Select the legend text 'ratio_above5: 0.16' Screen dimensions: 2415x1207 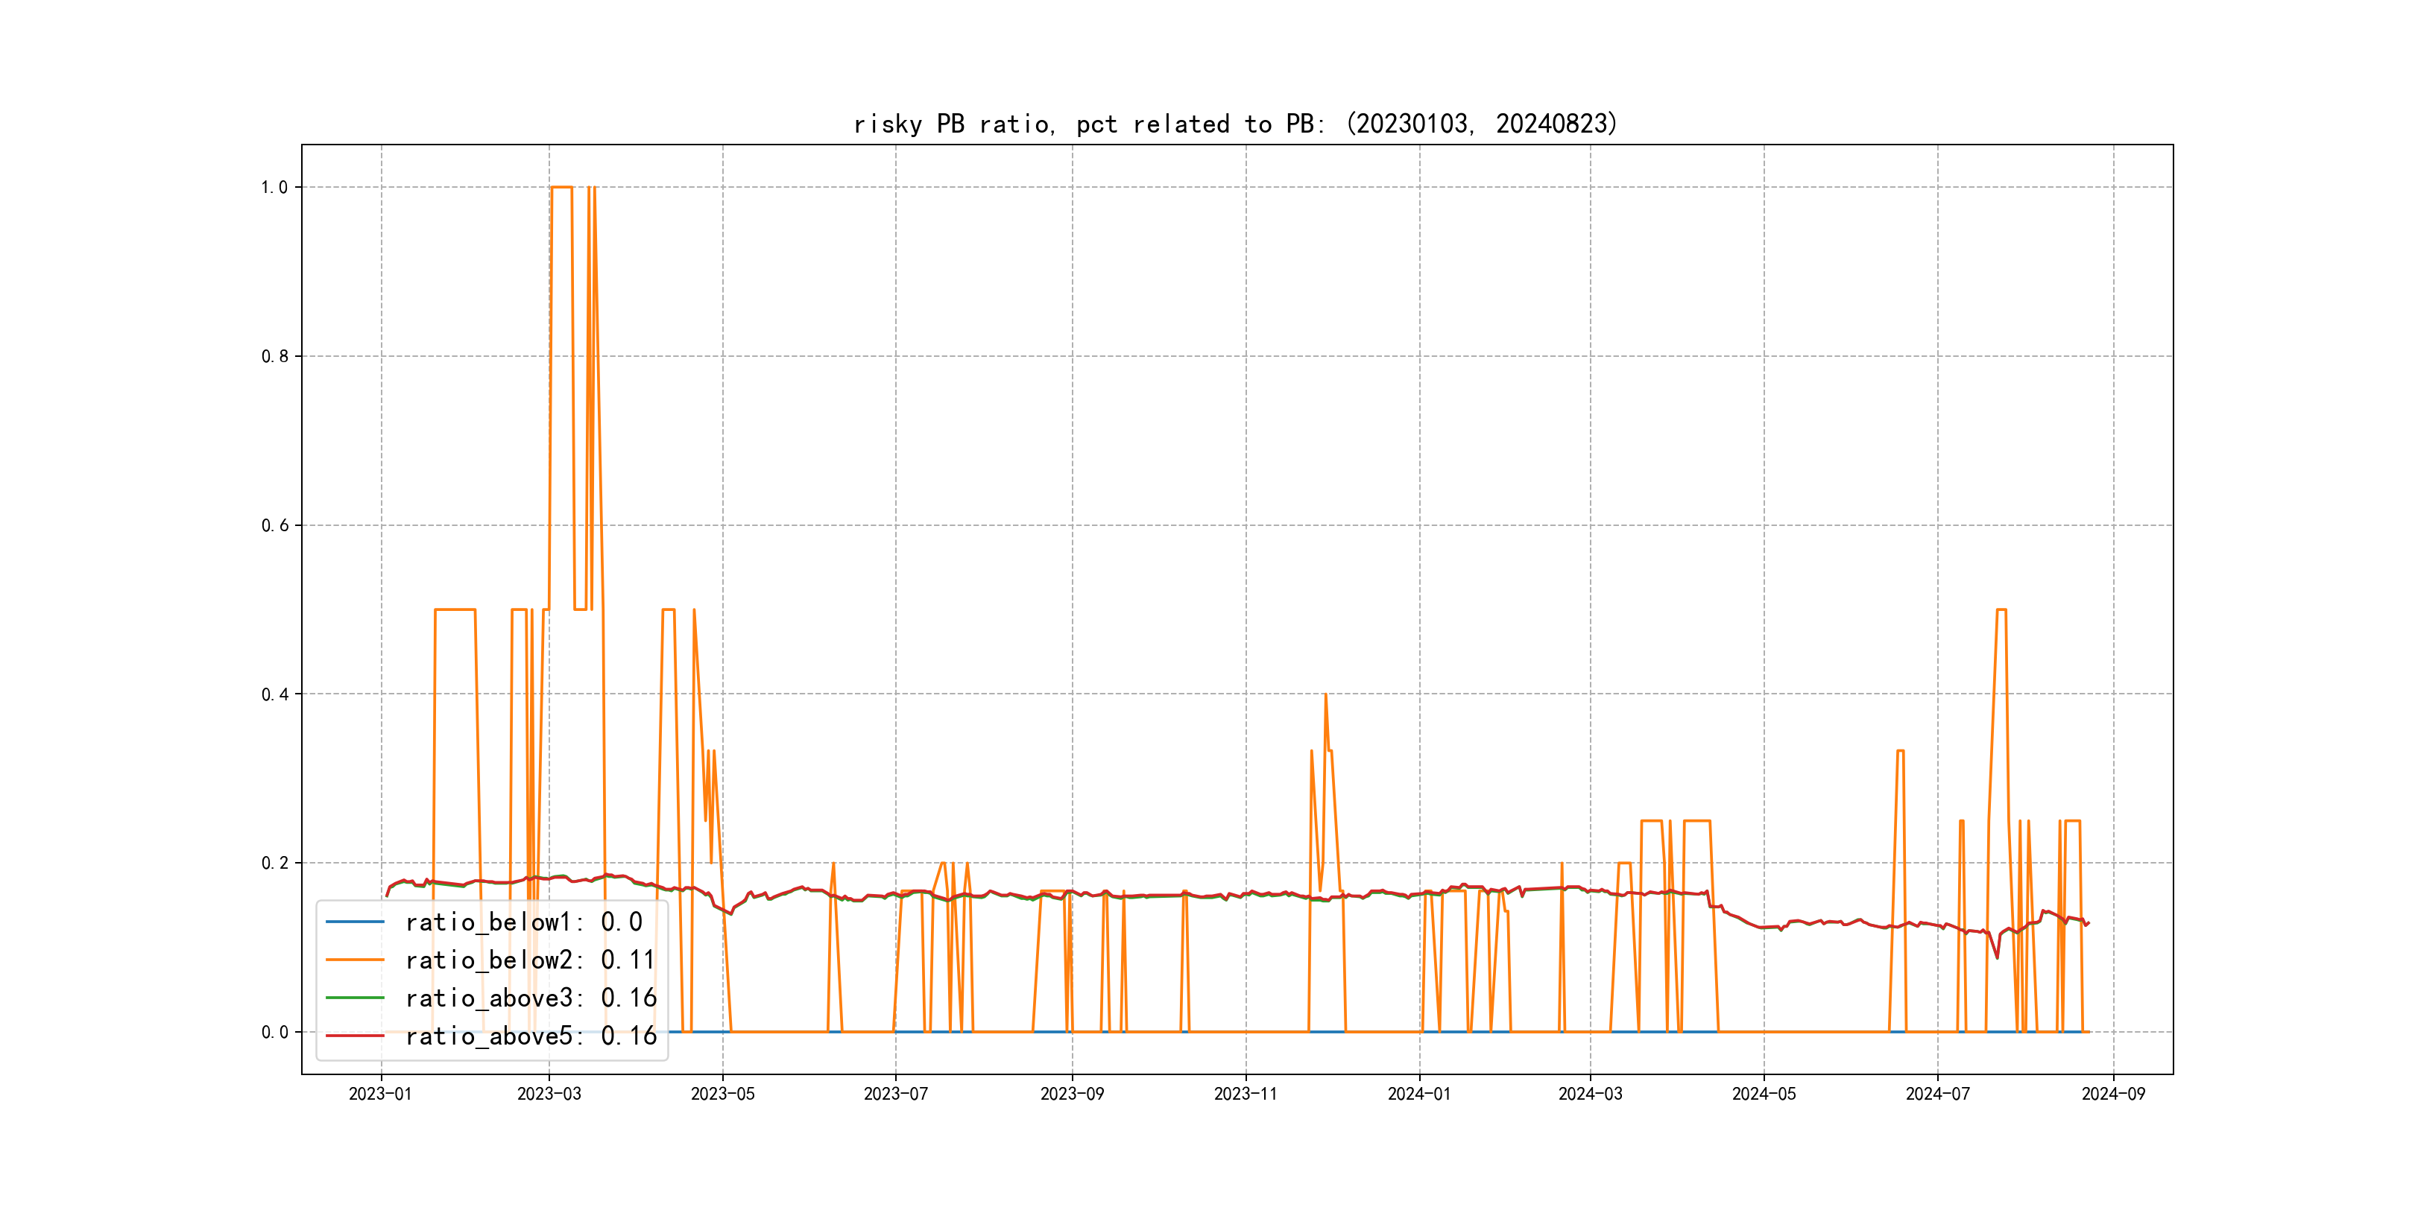tap(531, 1036)
